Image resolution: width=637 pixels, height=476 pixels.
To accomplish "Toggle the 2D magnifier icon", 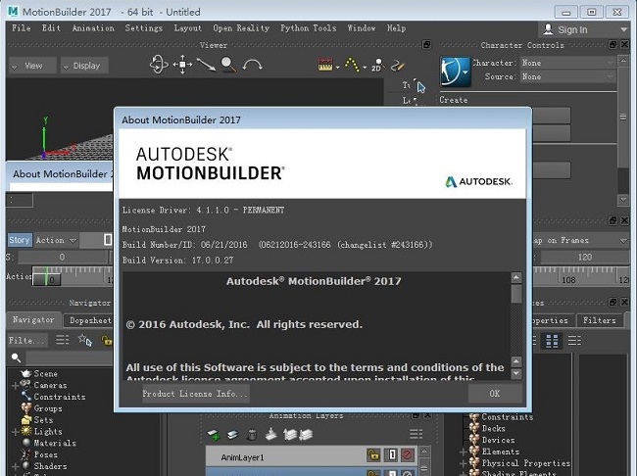I will pos(377,65).
